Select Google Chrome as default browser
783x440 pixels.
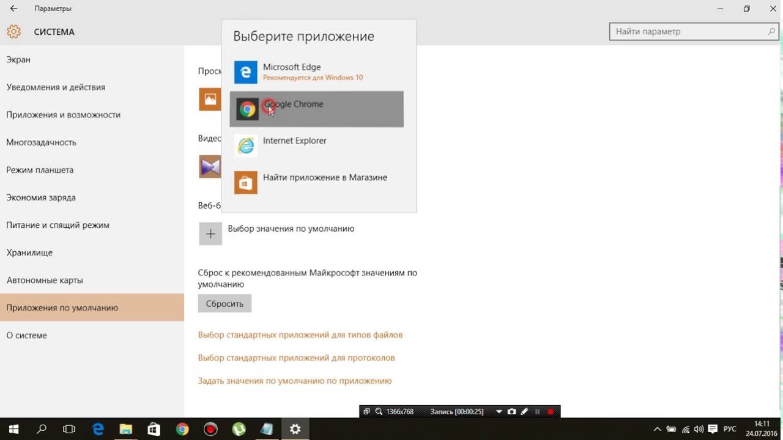pyautogui.click(x=316, y=109)
